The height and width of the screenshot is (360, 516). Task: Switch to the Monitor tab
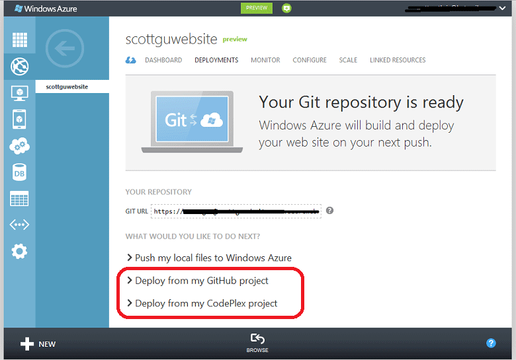pyautogui.click(x=265, y=60)
